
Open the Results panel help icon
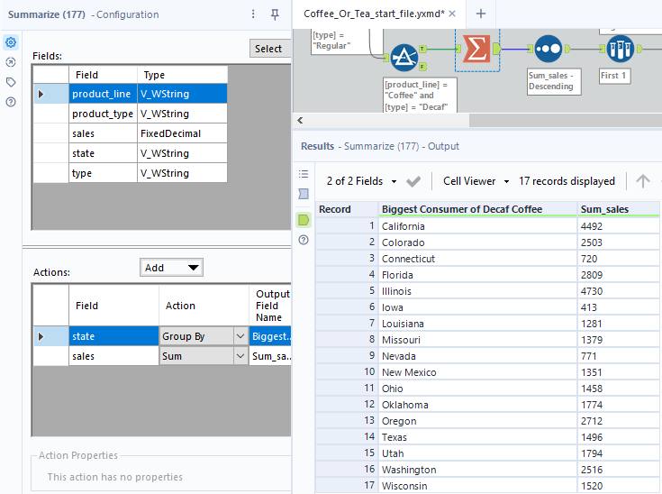pos(304,240)
